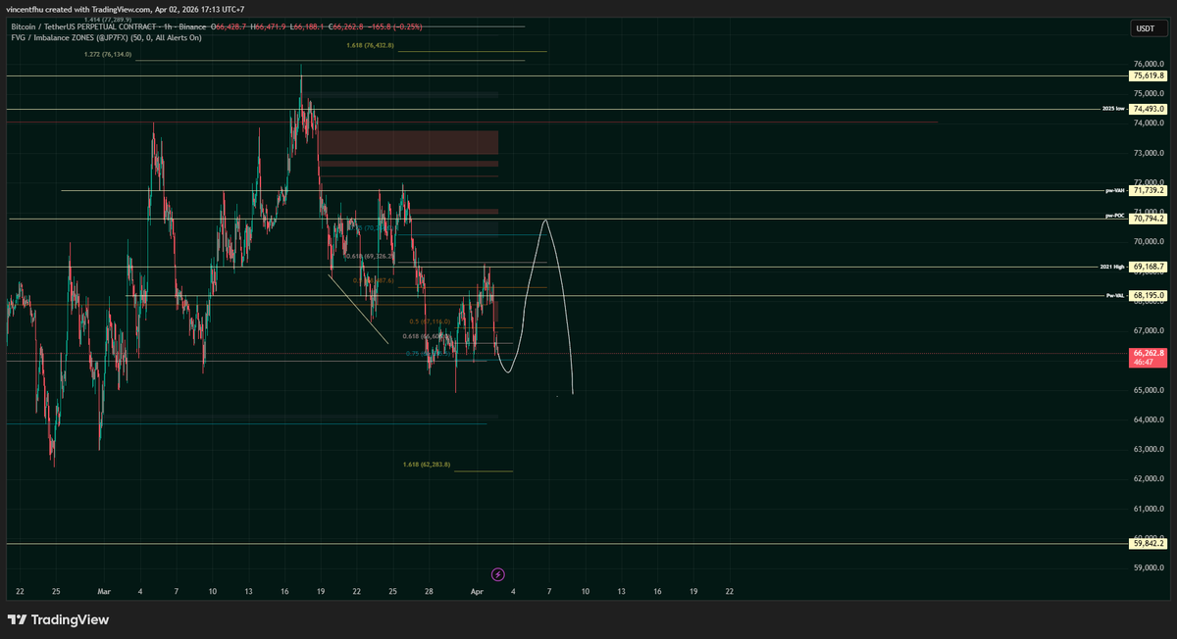Click the 65,000.0 price scale value

pos(1148,390)
